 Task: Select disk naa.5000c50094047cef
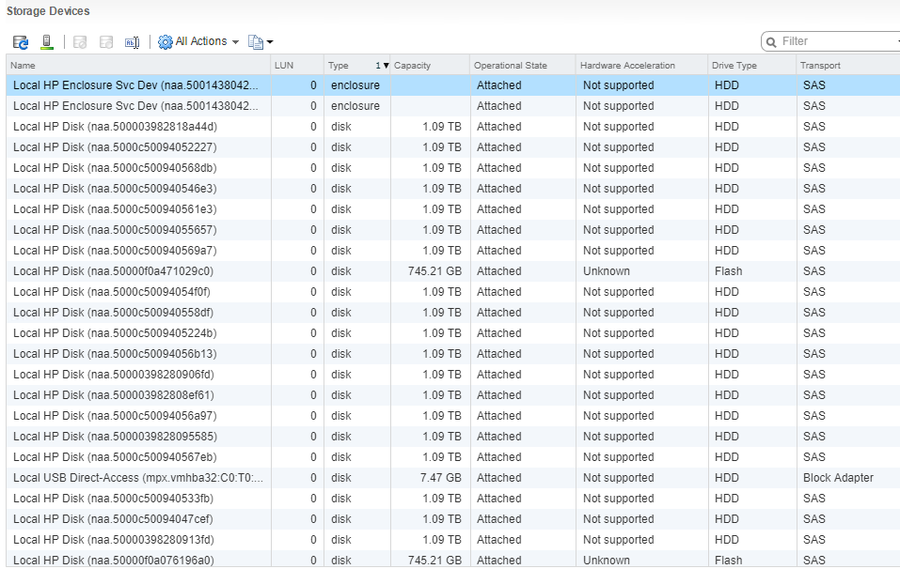pos(453,518)
